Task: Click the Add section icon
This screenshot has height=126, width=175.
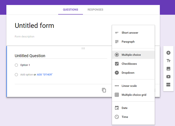Action: point(168,85)
